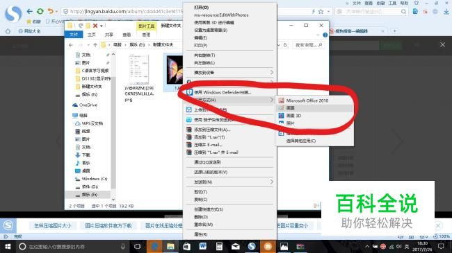Screen dimensions: 452x253
Task: Open Calculator from the taskbar
Action: [219, 246]
